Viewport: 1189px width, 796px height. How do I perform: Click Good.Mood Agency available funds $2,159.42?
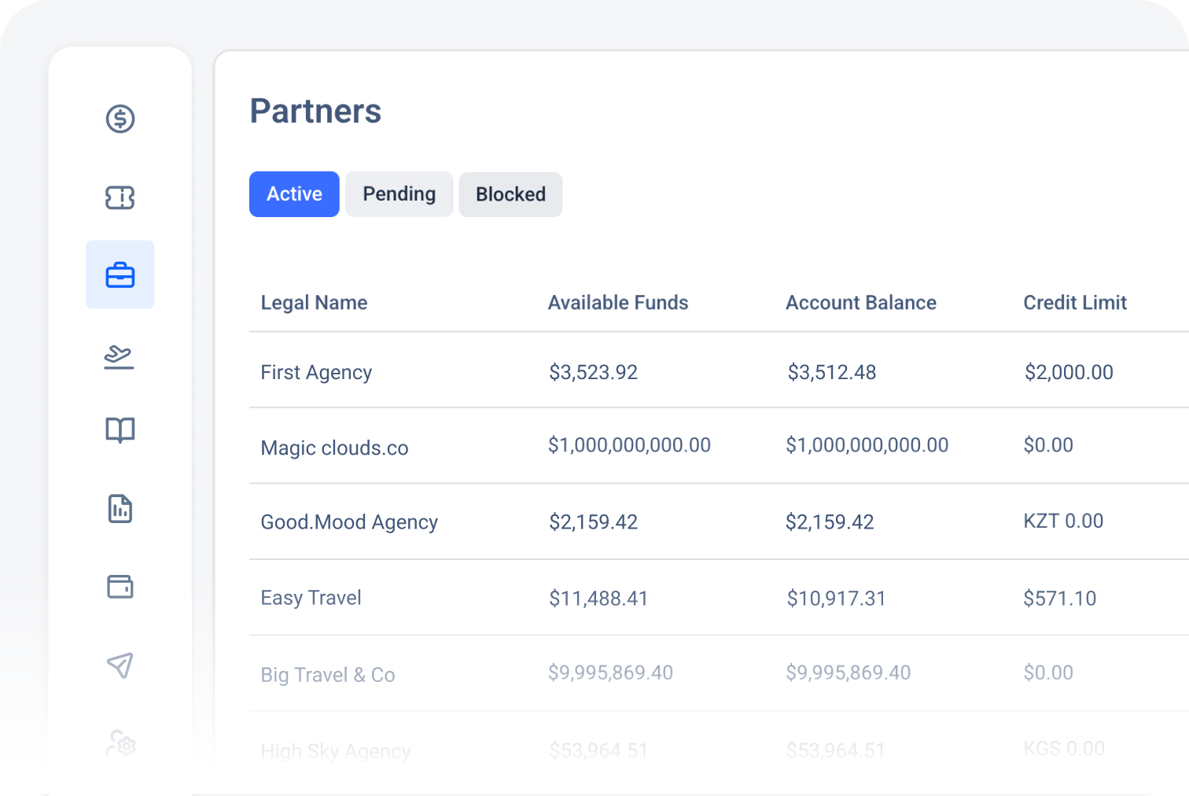[594, 522]
